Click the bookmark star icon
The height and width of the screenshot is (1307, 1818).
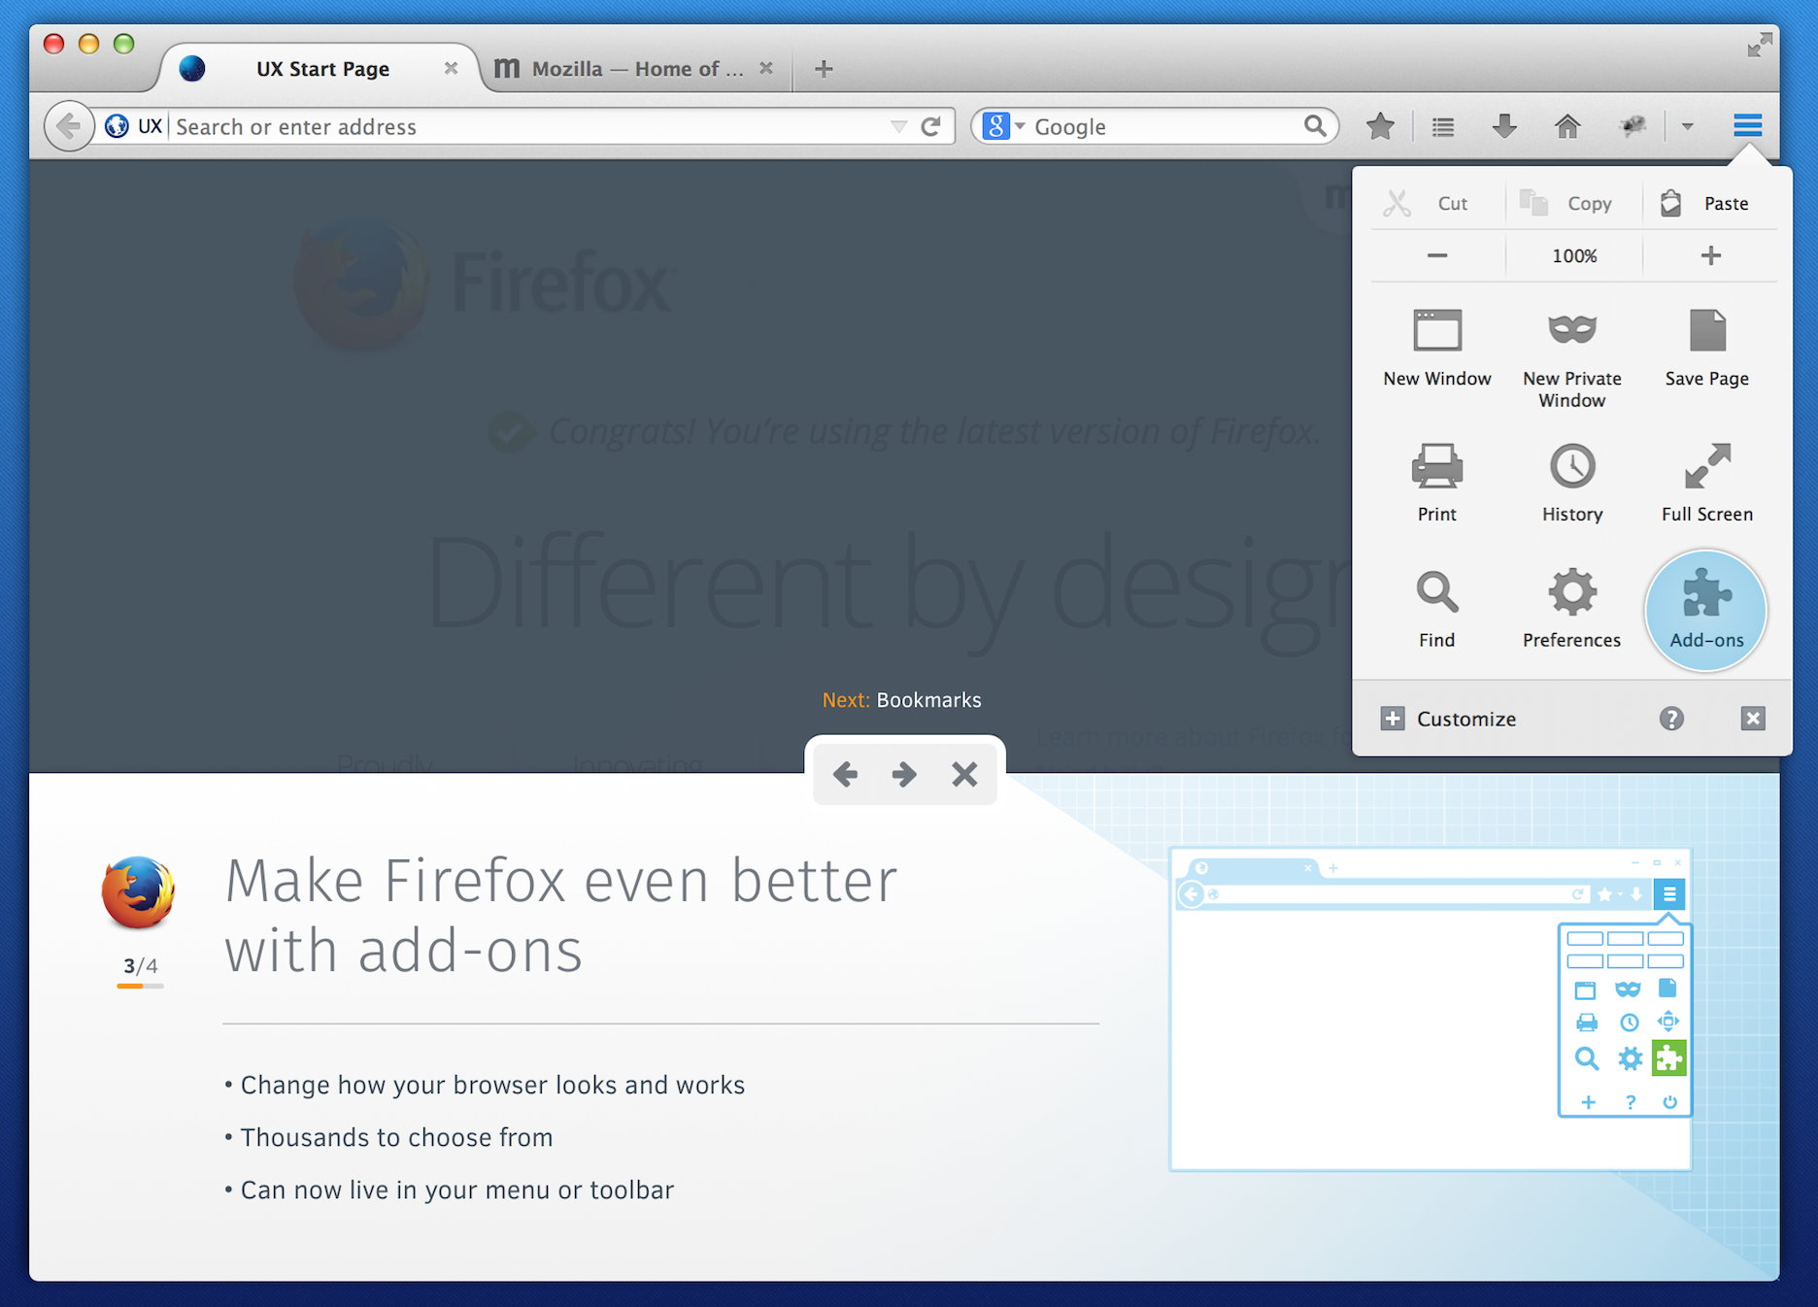tap(1380, 126)
